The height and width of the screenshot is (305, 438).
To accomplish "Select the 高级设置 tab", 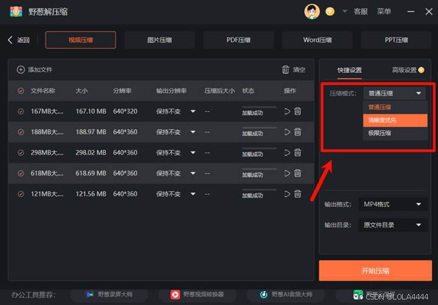I will 404,70.
